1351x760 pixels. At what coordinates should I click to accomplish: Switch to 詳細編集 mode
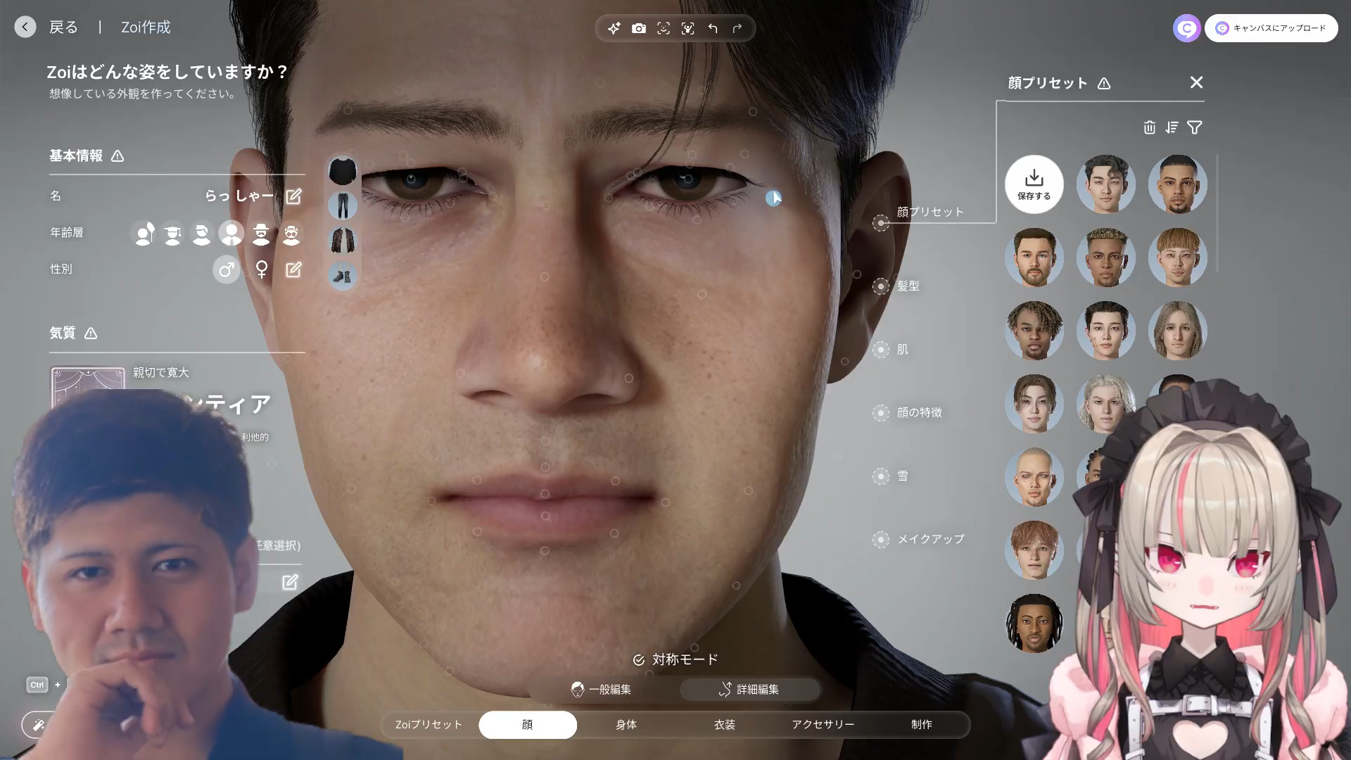pyautogui.click(x=749, y=690)
